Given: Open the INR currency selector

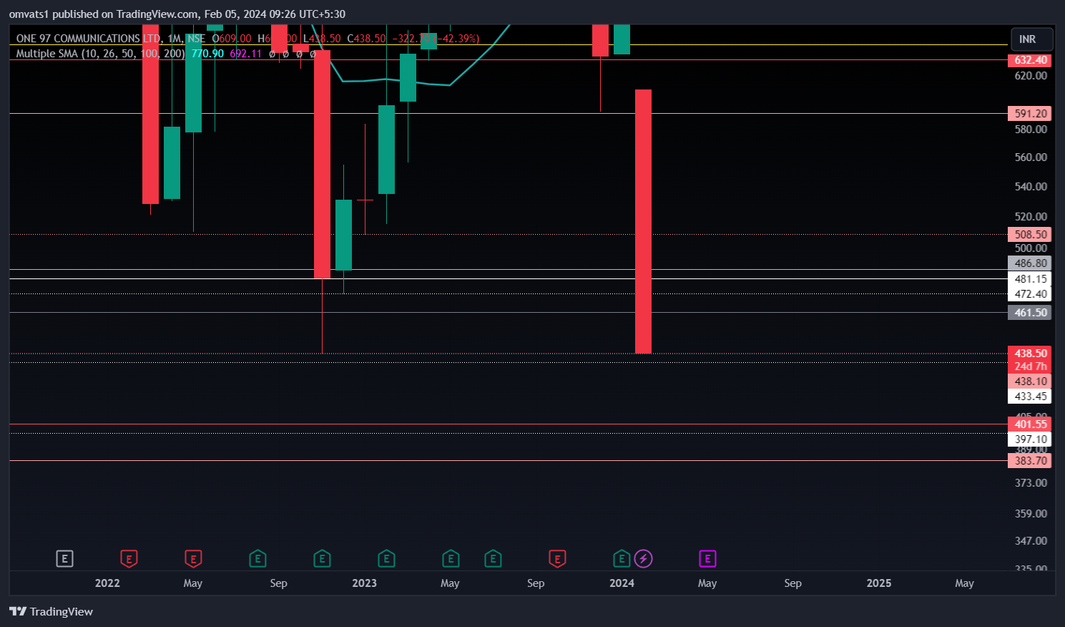Looking at the screenshot, I should point(1031,39).
